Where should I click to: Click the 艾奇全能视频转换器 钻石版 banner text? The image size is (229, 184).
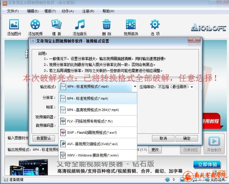(105, 164)
